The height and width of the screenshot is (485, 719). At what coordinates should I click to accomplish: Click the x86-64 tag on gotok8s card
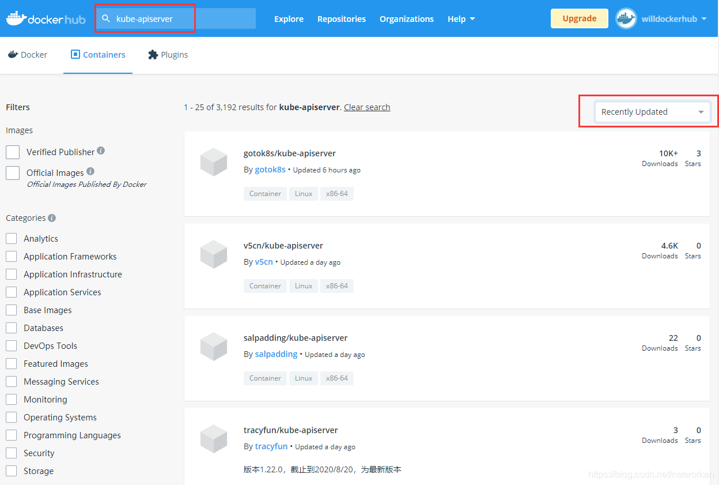[337, 194]
